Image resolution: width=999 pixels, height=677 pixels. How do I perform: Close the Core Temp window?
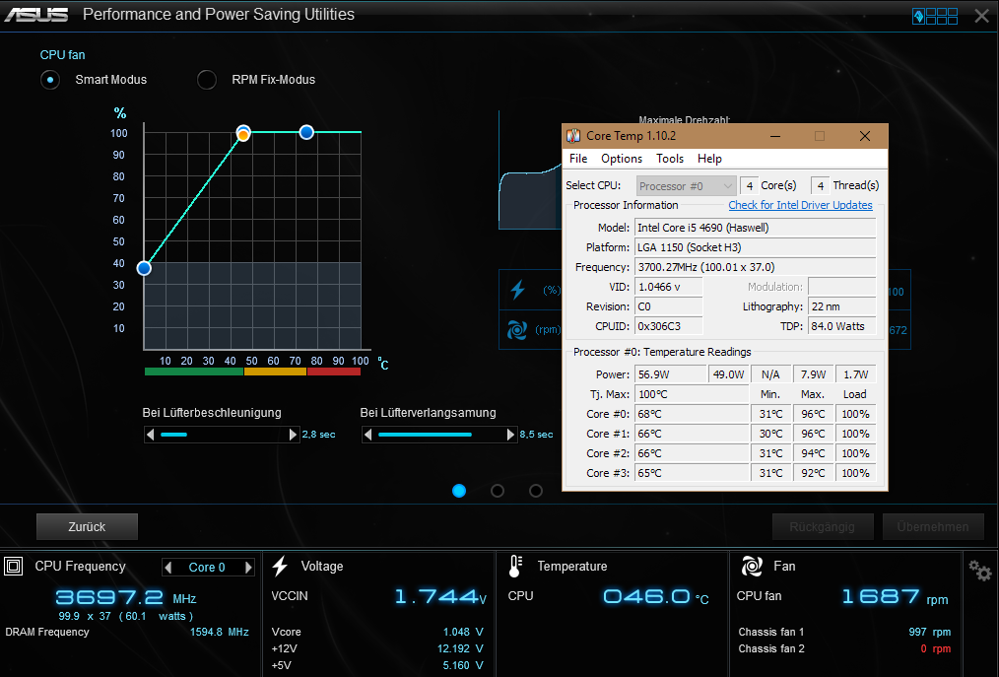click(x=865, y=136)
